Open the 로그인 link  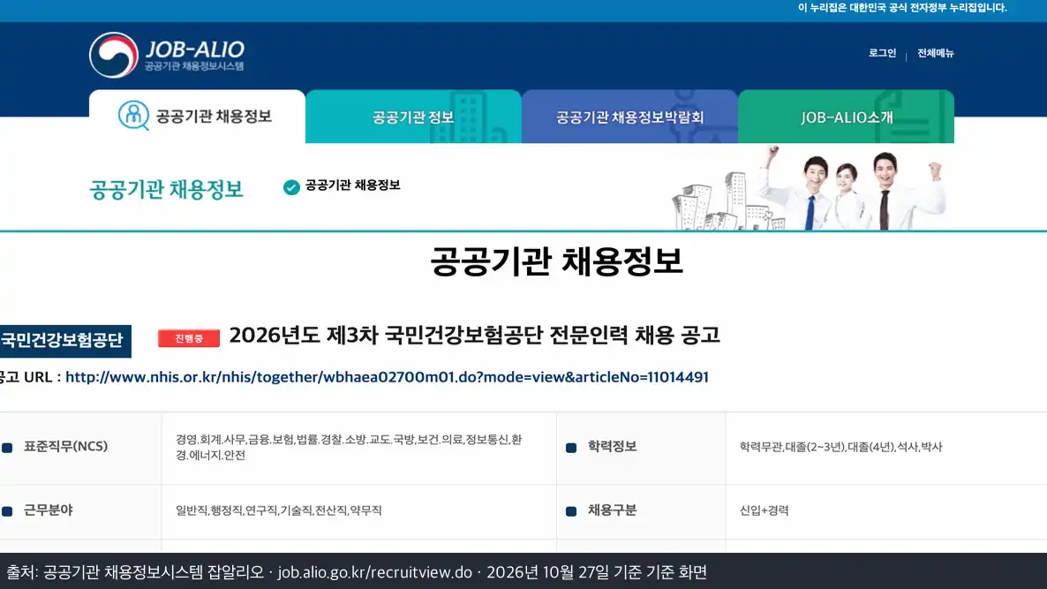pos(882,53)
